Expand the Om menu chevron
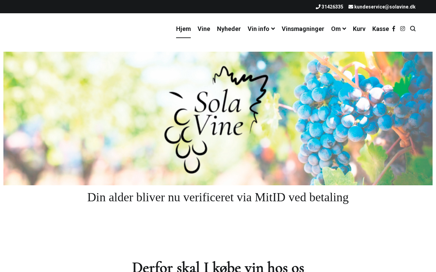 tap(344, 29)
